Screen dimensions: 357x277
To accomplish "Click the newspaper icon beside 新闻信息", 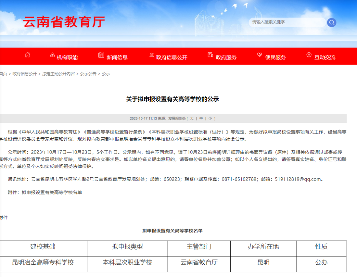I will [x=101, y=55].
